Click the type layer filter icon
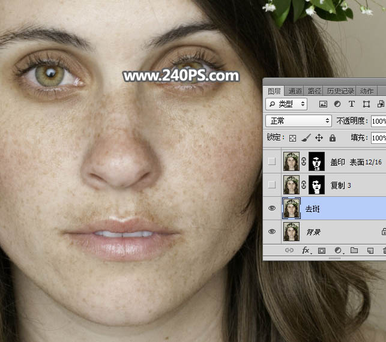Image resolution: width=386 pixels, height=342 pixels. tap(352, 104)
